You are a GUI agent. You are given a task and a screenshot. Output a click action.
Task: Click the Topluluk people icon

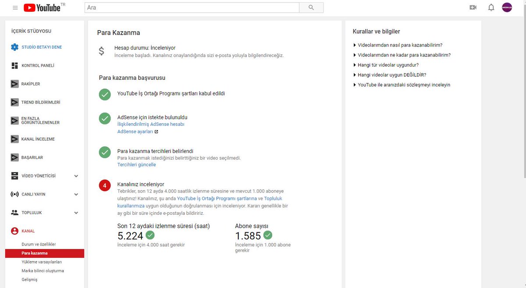[x=14, y=213]
